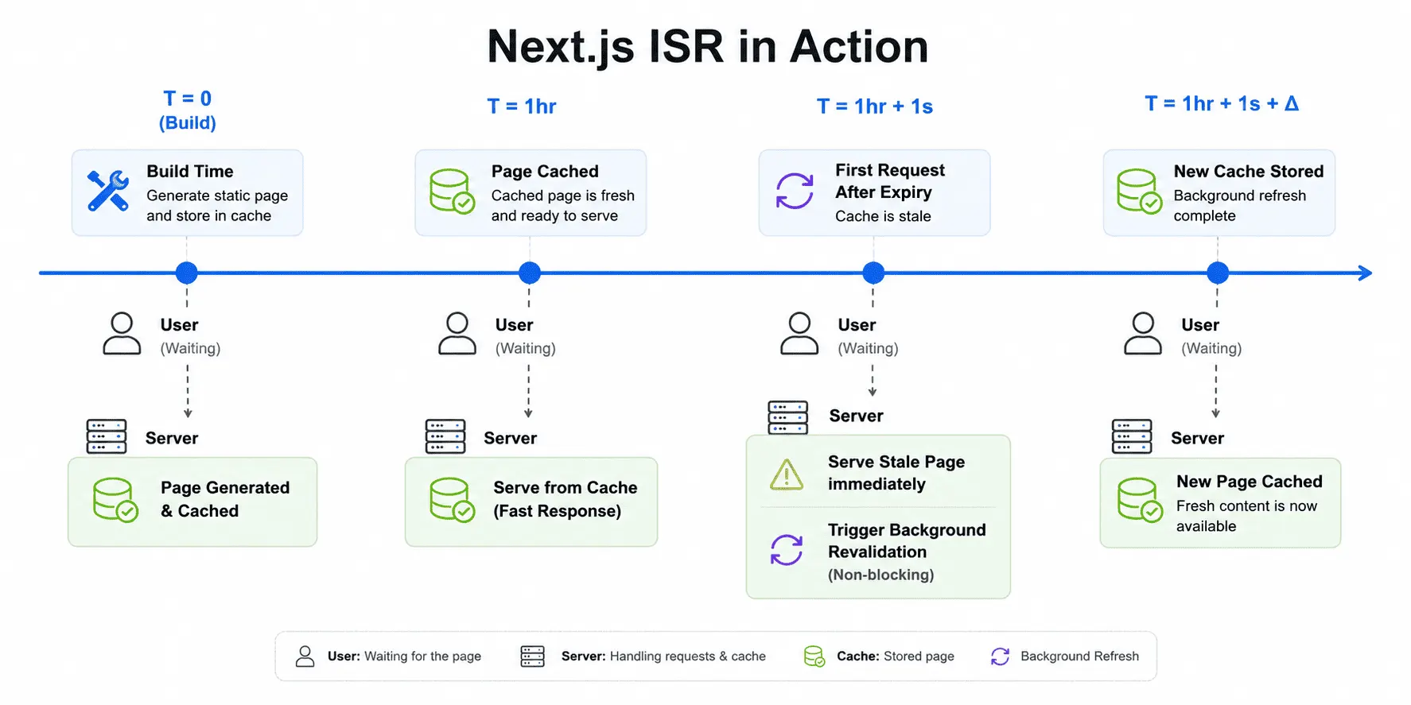Image resolution: width=1411 pixels, height=705 pixels.
Task: Click the 'Page Cached' heading
Action: pos(545,172)
